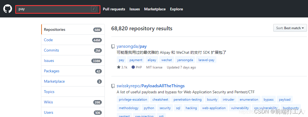This screenshot has height=117, width=308.
Task: Click repo icon beside swisskyrepo/PayloadsAllTheThings
Action: (113, 86)
